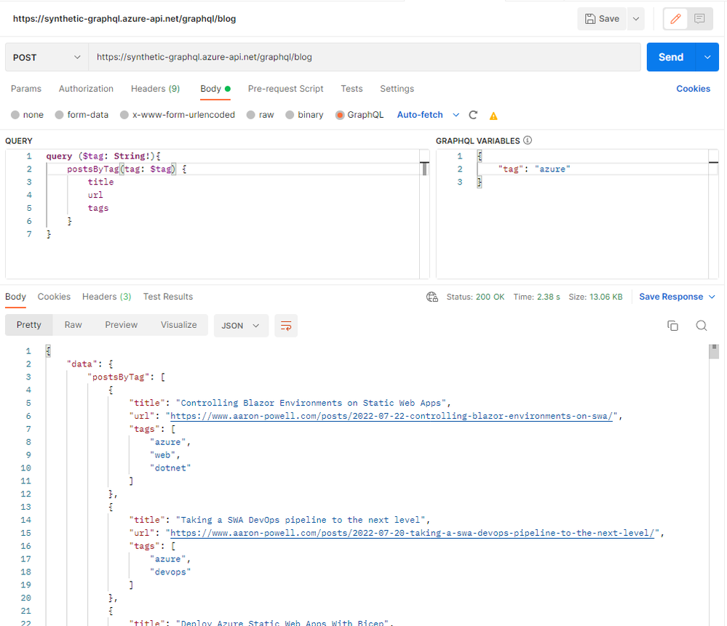The width and height of the screenshot is (727, 626).
Task: Refresh the GraphQL schema
Action: pyautogui.click(x=473, y=115)
